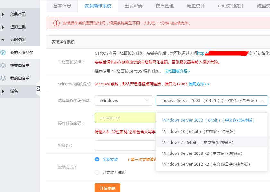Expand the 虚拟主机 sidebar section
270x192 pixels.
pyautogui.click(x=20, y=27)
